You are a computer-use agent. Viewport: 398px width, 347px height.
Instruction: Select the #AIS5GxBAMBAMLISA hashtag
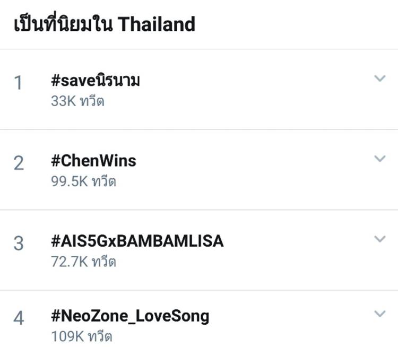[137, 241]
